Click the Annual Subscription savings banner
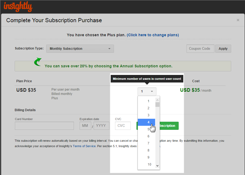245x175 pixels. point(123,66)
